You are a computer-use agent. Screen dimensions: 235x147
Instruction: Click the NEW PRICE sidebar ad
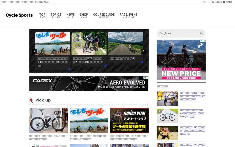click(x=181, y=60)
